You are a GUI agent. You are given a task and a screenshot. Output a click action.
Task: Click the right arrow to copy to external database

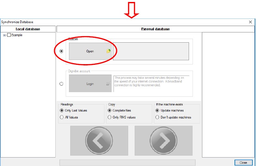(x=163, y=141)
